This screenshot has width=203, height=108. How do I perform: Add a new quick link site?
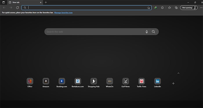coord(173,83)
